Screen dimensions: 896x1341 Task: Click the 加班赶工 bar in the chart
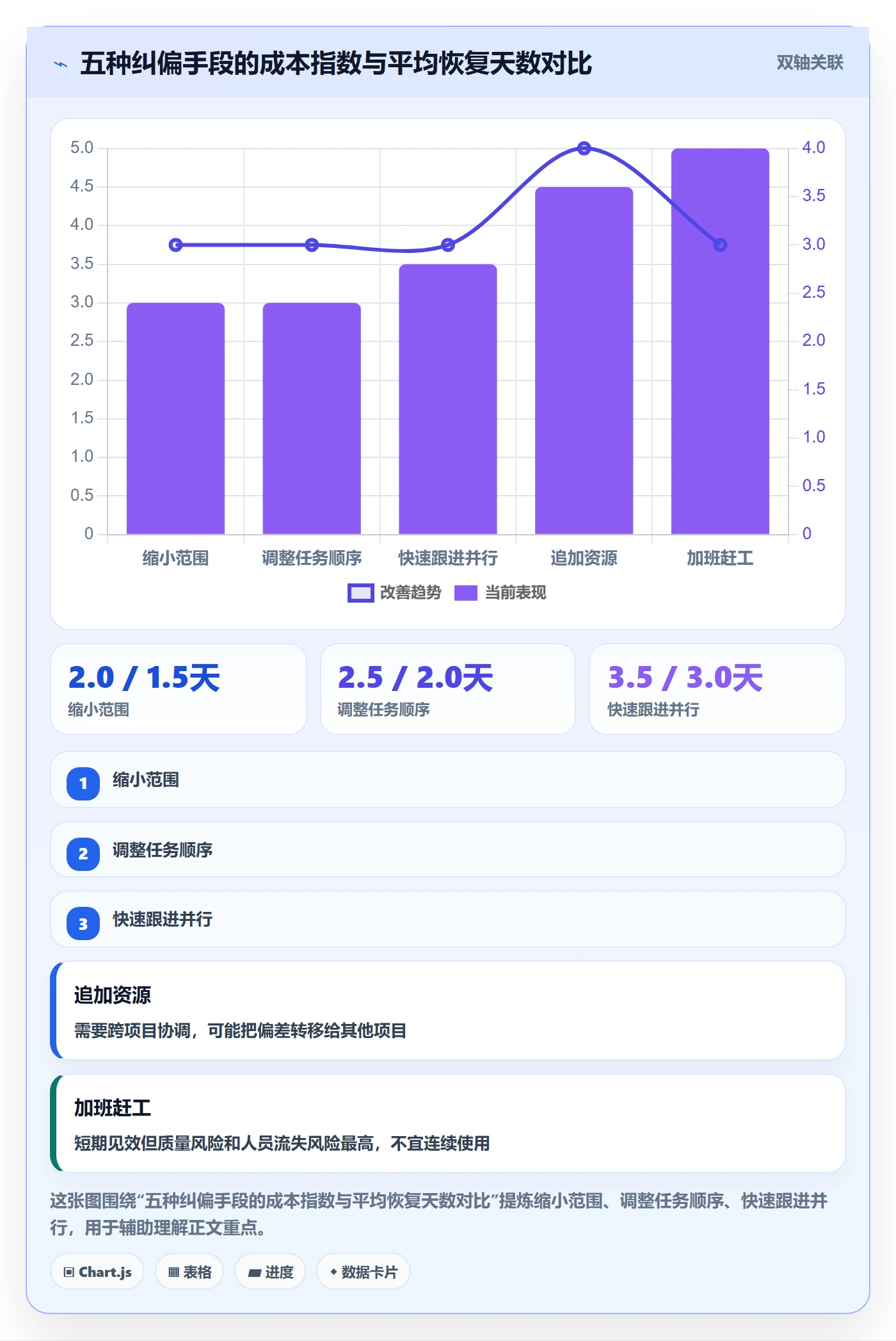(720, 341)
